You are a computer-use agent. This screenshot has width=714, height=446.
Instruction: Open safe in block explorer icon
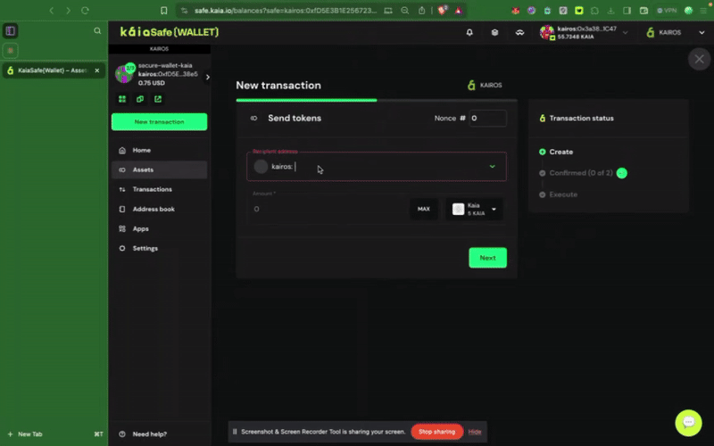[x=158, y=99]
